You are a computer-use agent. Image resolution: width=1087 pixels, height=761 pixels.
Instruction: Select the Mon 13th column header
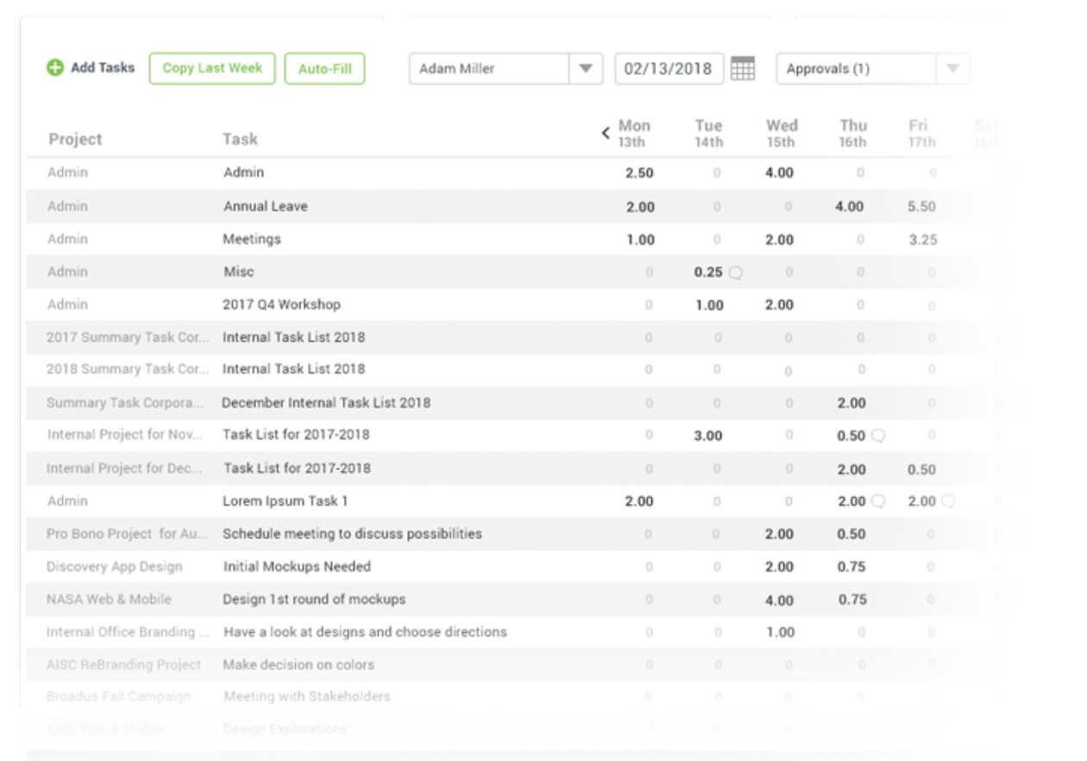pos(634,134)
